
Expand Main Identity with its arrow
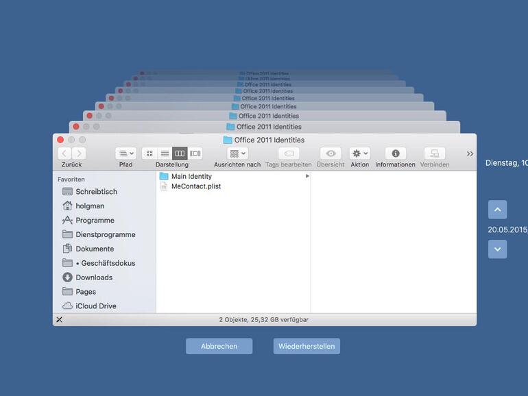tap(307, 176)
